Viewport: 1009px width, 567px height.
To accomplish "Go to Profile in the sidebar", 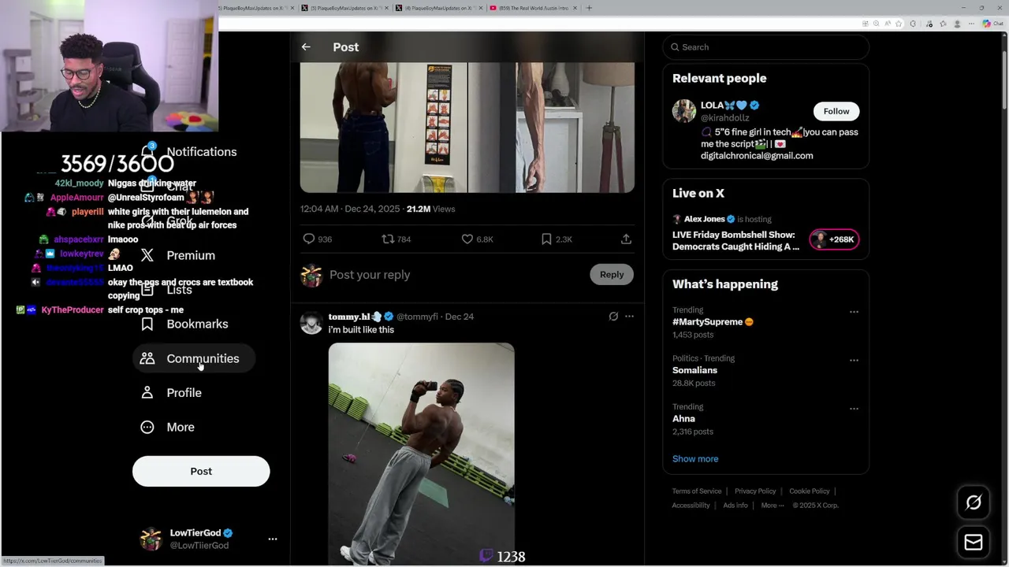I will click(x=171, y=393).
